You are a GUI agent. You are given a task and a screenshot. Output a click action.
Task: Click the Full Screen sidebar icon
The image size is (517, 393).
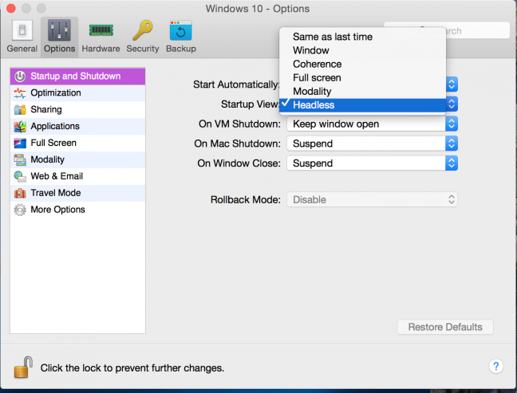[x=20, y=143]
